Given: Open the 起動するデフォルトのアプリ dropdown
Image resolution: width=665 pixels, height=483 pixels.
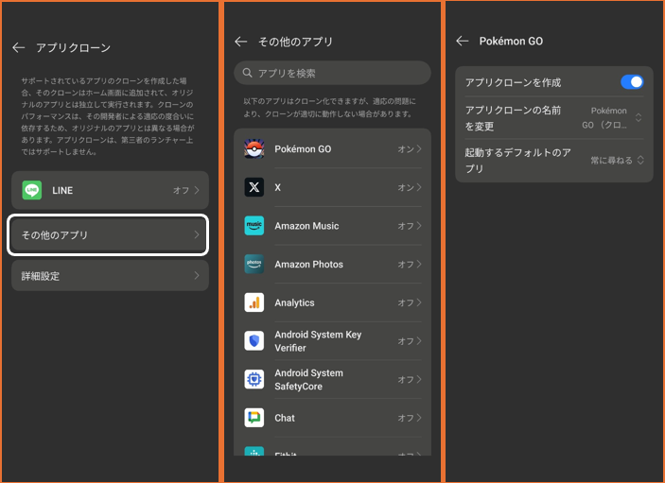Looking at the screenshot, I should 617,161.
